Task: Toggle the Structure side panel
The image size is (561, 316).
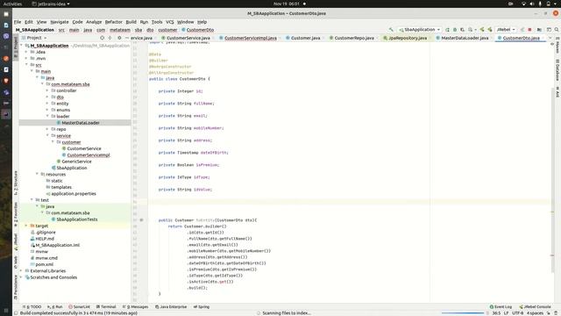Action: (x=16, y=183)
